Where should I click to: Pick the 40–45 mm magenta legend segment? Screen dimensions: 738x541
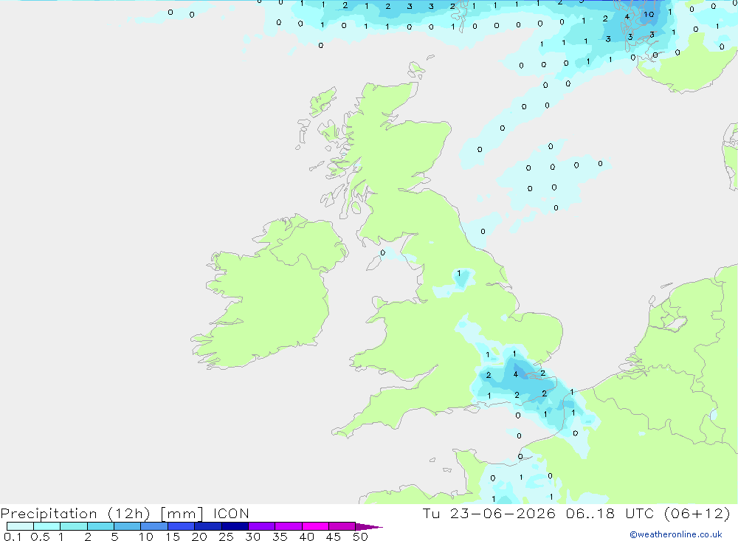point(315,526)
